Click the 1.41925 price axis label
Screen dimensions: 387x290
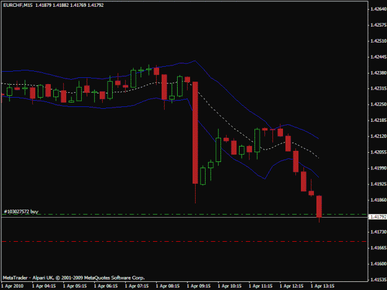[378, 184]
